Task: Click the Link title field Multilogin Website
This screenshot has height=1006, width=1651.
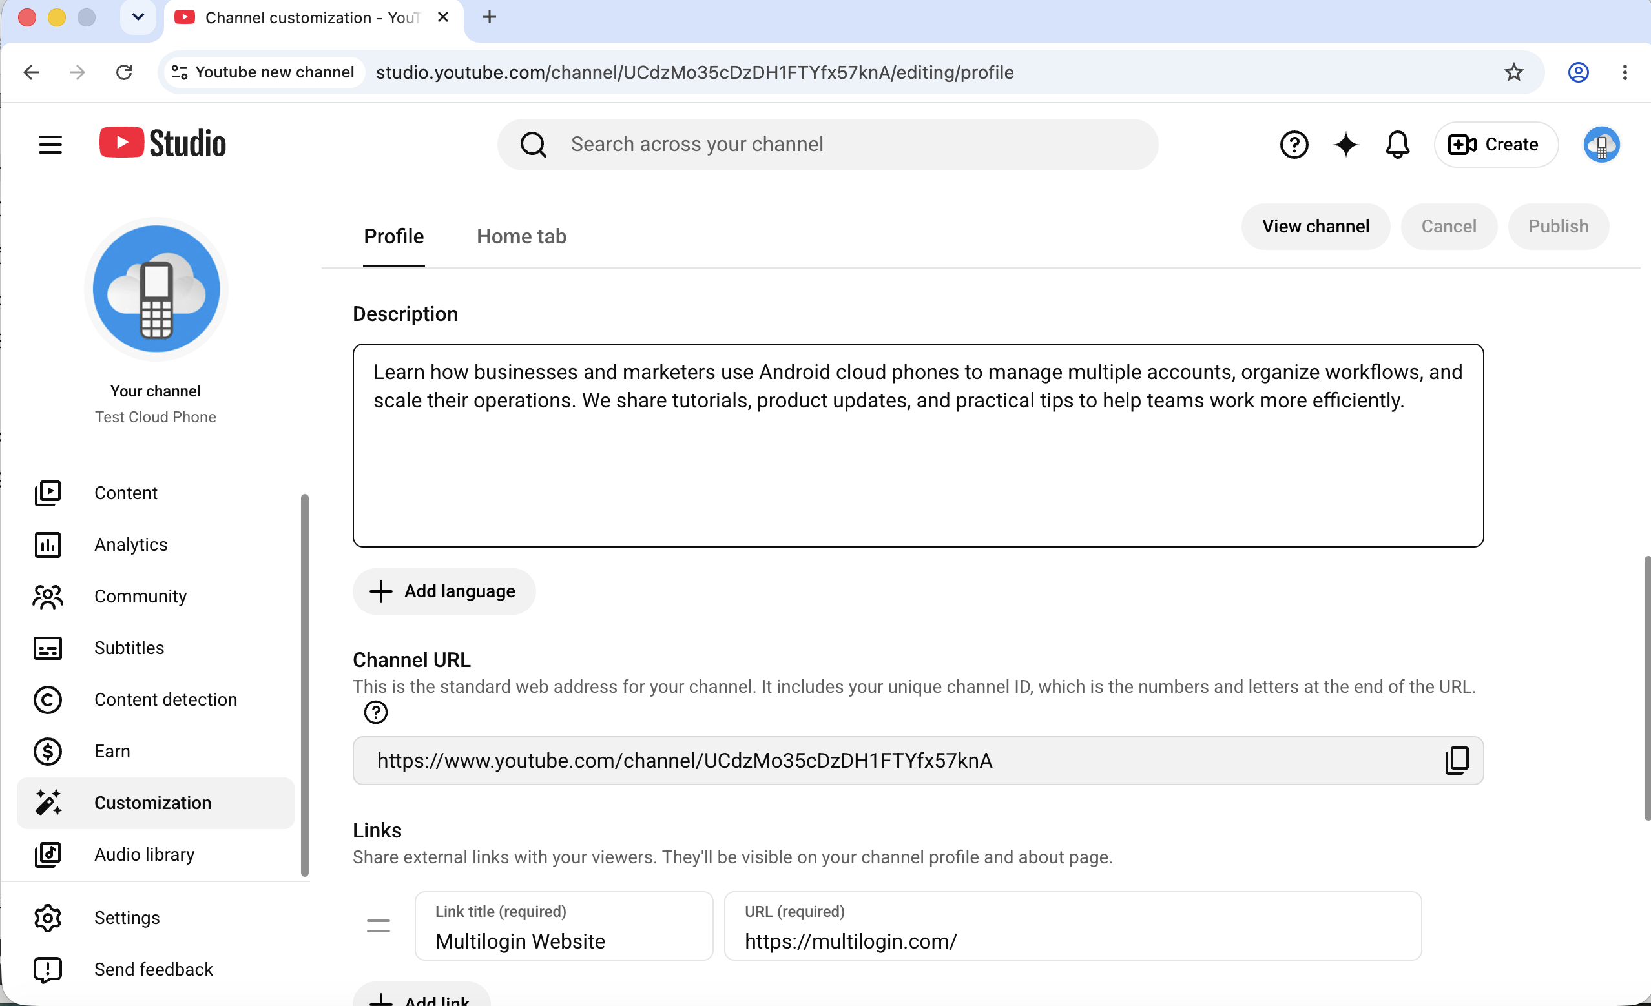Action: point(564,926)
